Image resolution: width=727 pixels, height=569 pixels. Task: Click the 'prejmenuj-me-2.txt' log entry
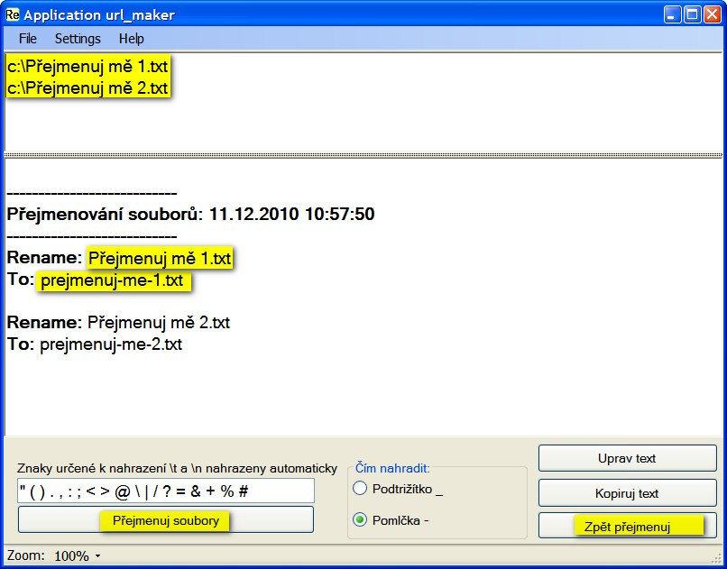[x=111, y=344]
